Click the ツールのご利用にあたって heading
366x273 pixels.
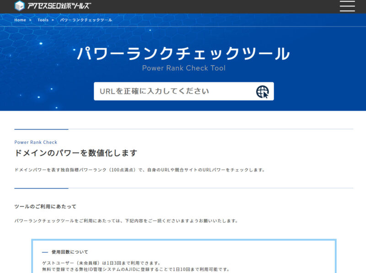pyautogui.click(x=45, y=207)
